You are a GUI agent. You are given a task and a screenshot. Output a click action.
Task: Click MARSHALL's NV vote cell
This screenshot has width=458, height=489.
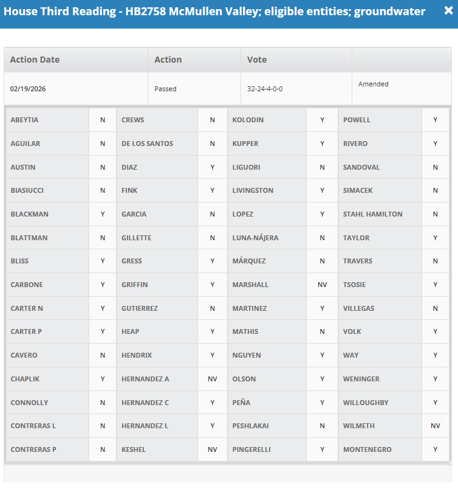[322, 285]
